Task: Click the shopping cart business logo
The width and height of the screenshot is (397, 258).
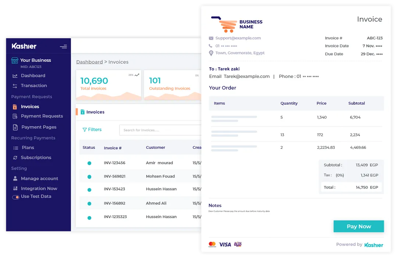Action: 224,25
